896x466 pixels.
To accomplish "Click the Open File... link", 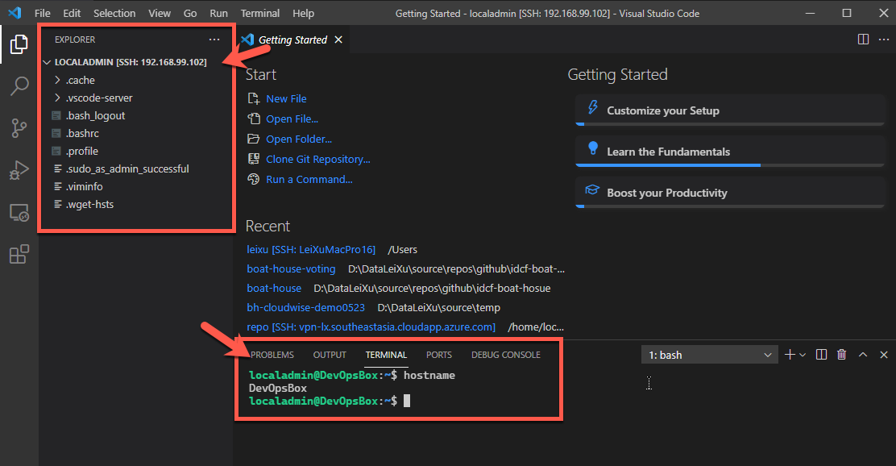I will (292, 119).
